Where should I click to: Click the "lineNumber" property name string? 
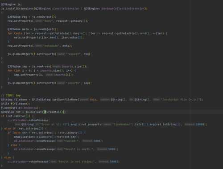(122, 125)
